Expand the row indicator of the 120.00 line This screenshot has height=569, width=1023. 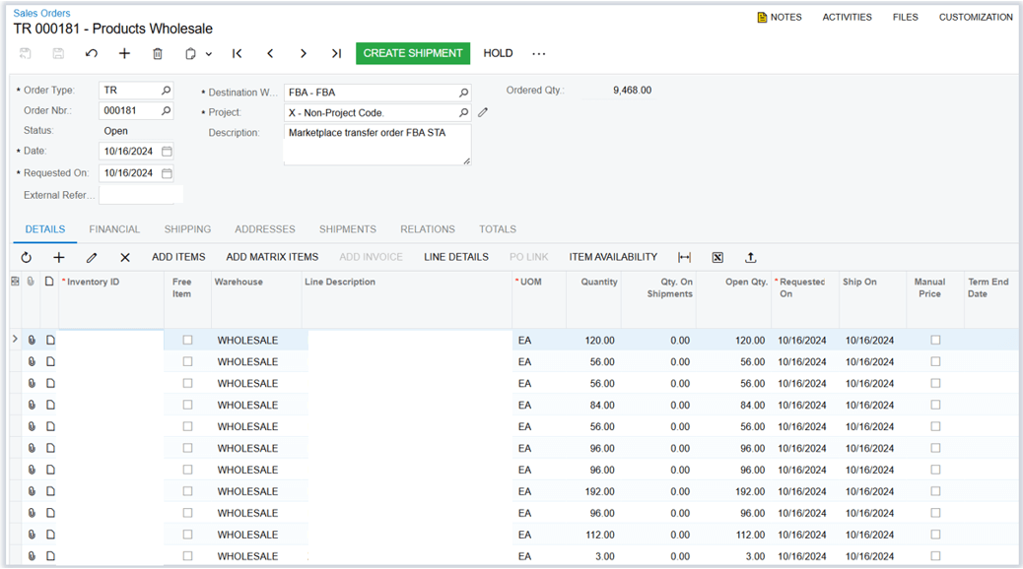click(x=15, y=339)
